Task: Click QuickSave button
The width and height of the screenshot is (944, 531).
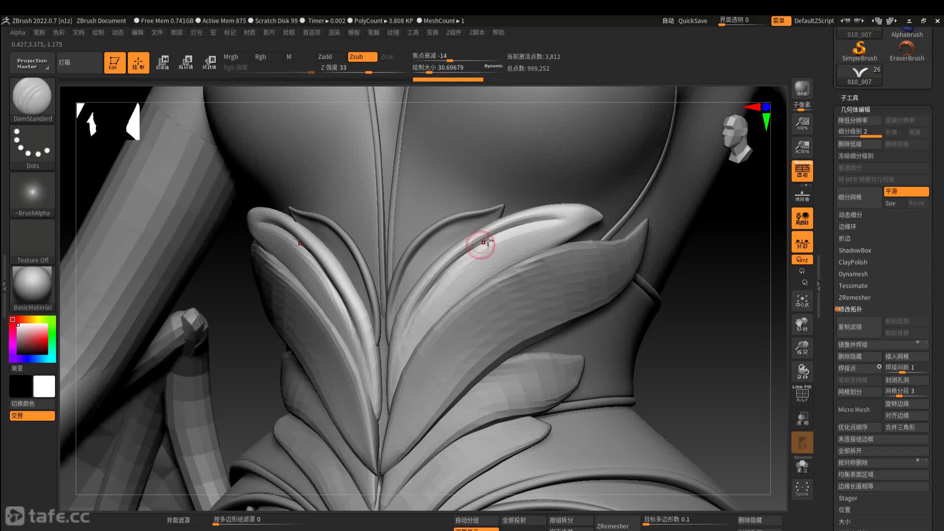Action: coord(693,21)
